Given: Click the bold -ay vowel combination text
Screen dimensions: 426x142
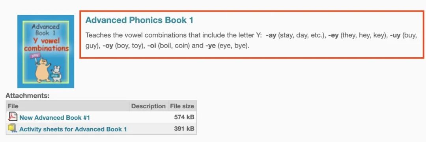Looking at the screenshot, I should (x=271, y=36).
